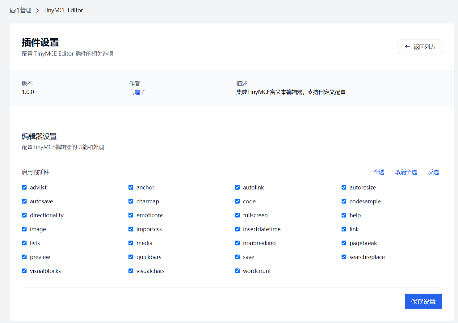This screenshot has width=458, height=323.
Task: Disable the code plugin checkbox
Action: point(237,201)
